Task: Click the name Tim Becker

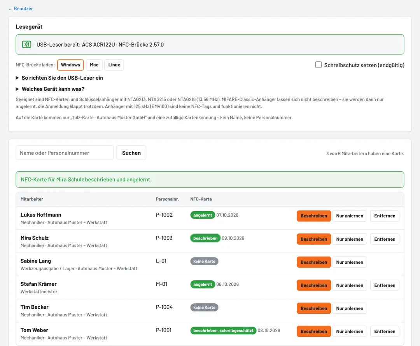Action: 35,307
